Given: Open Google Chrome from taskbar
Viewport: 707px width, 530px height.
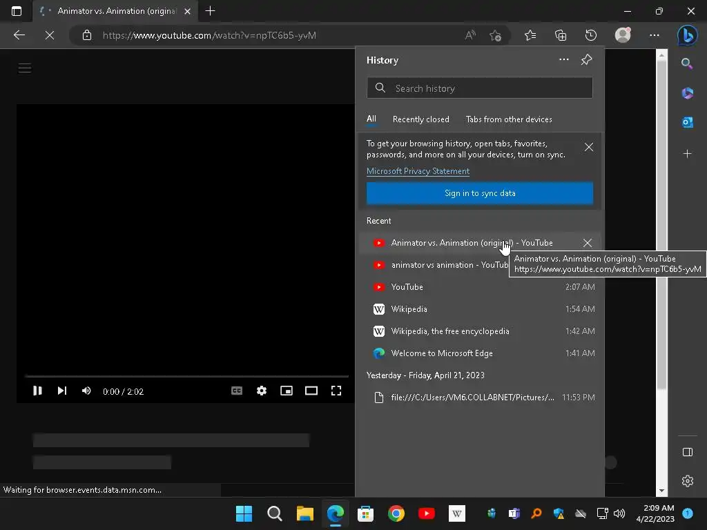Looking at the screenshot, I should click(396, 513).
